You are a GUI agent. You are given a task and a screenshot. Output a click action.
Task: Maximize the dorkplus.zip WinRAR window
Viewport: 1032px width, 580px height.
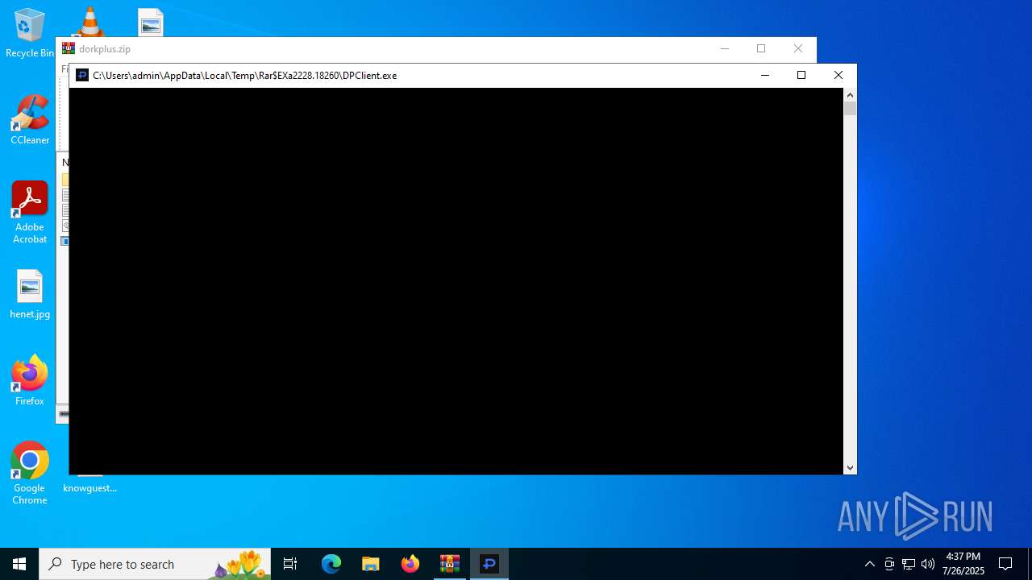761,49
